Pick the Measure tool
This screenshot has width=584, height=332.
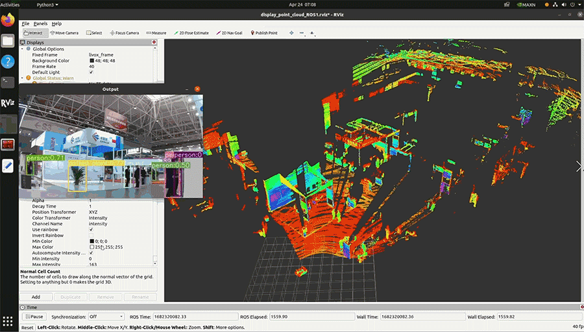[156, 32]
